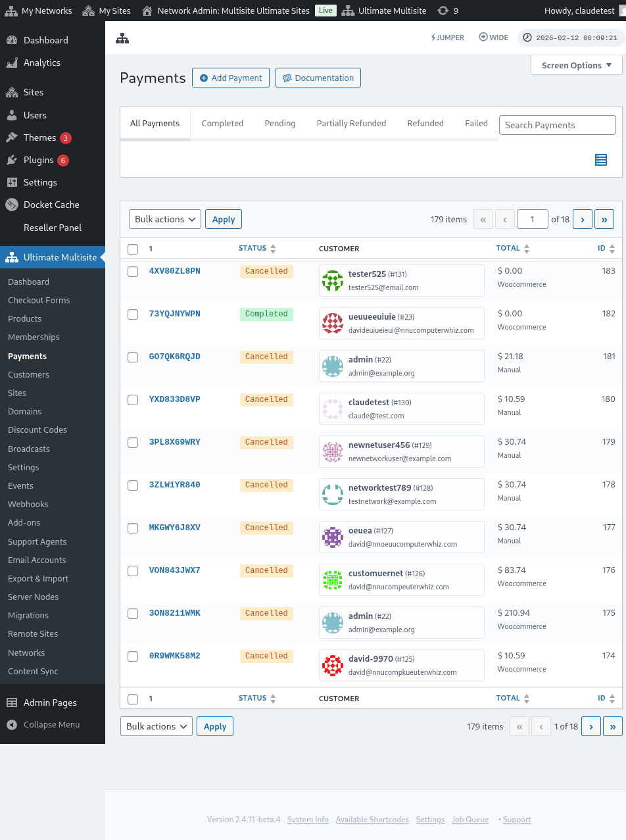The image size is (626, 840).
Task: Check the payment 3ZLW1YR840 row
Action: [133, 485]
